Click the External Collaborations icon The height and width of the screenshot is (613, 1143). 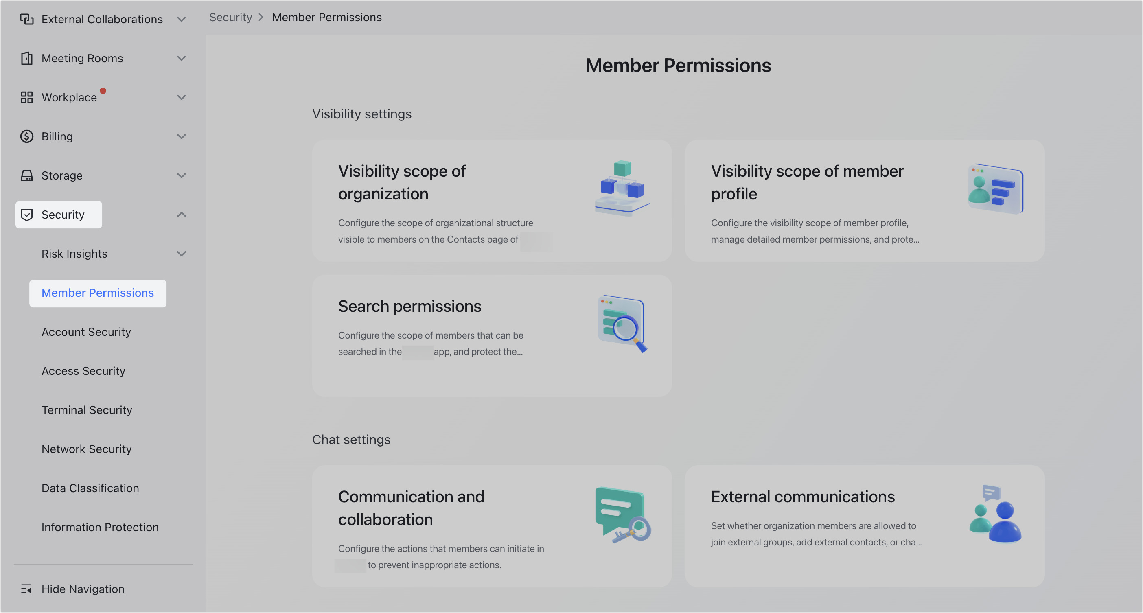click(x=26, y=19)
